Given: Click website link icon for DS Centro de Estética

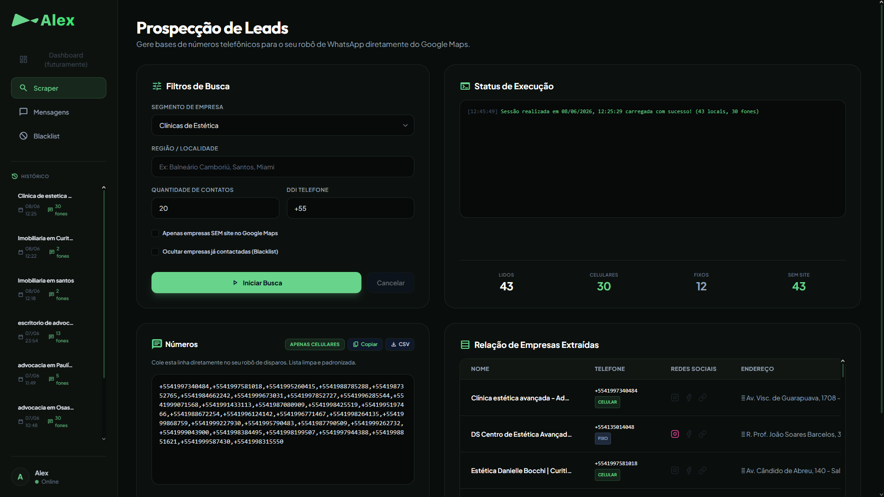Looking at the screenshot, I should [703, 434].
